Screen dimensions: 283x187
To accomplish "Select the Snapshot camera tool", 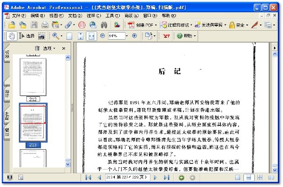I will tap(42, 36).
